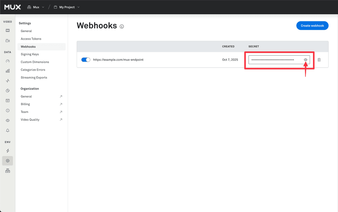This screenshot has width=338, height=212.
Task: Show the eye icon view in sidebar
Action: [x=8, y=120]
